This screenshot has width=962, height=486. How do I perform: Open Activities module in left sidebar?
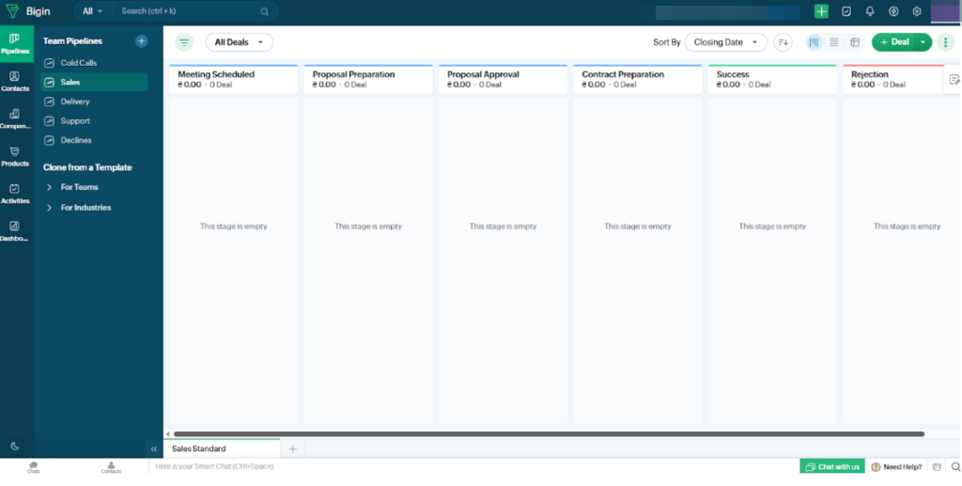(15, 193)
